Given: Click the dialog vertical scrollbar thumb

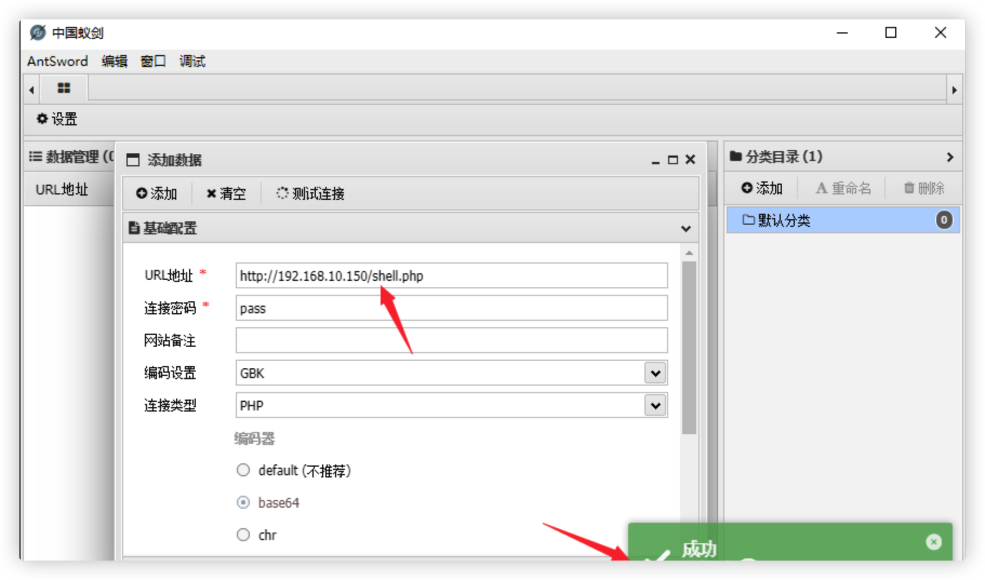Looking at the screenshot, I should [x=689, y=348].
